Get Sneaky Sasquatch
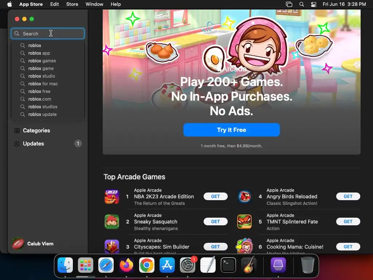Image resolution: width=373 pixels, height=280 pixels. (x=215, y=221)
